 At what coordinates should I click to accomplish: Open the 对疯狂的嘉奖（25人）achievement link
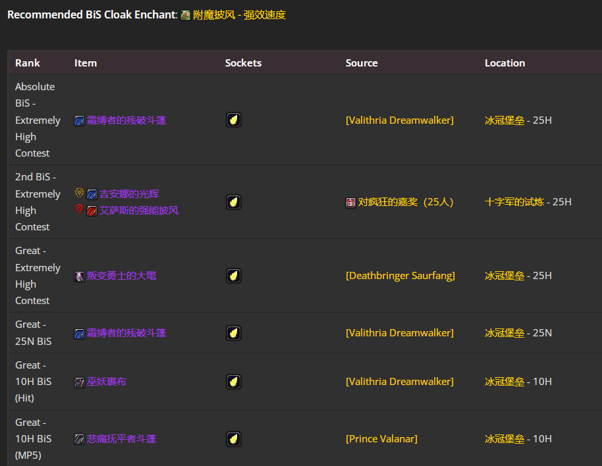click(x=405, y=202)
